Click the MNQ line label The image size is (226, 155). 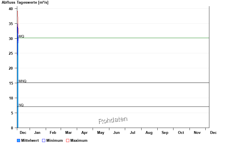pos(23,81)
